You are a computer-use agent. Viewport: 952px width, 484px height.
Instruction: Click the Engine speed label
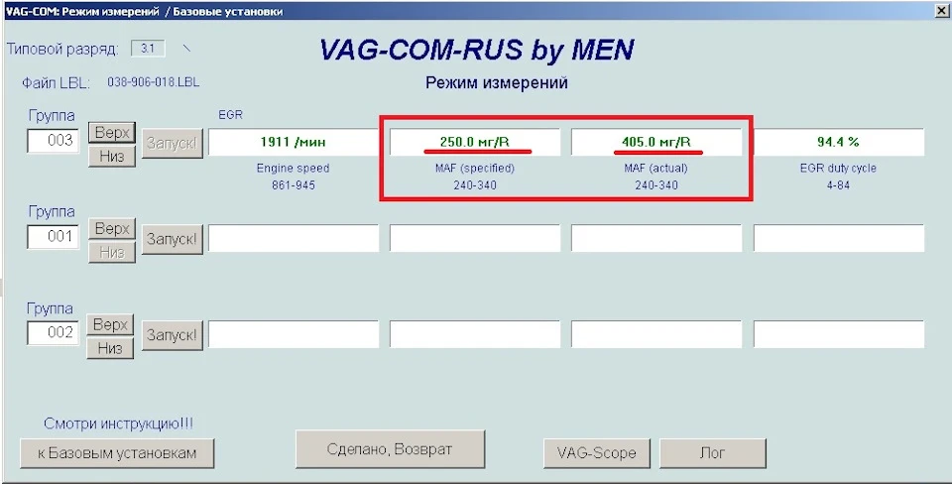tap(294, 169)
